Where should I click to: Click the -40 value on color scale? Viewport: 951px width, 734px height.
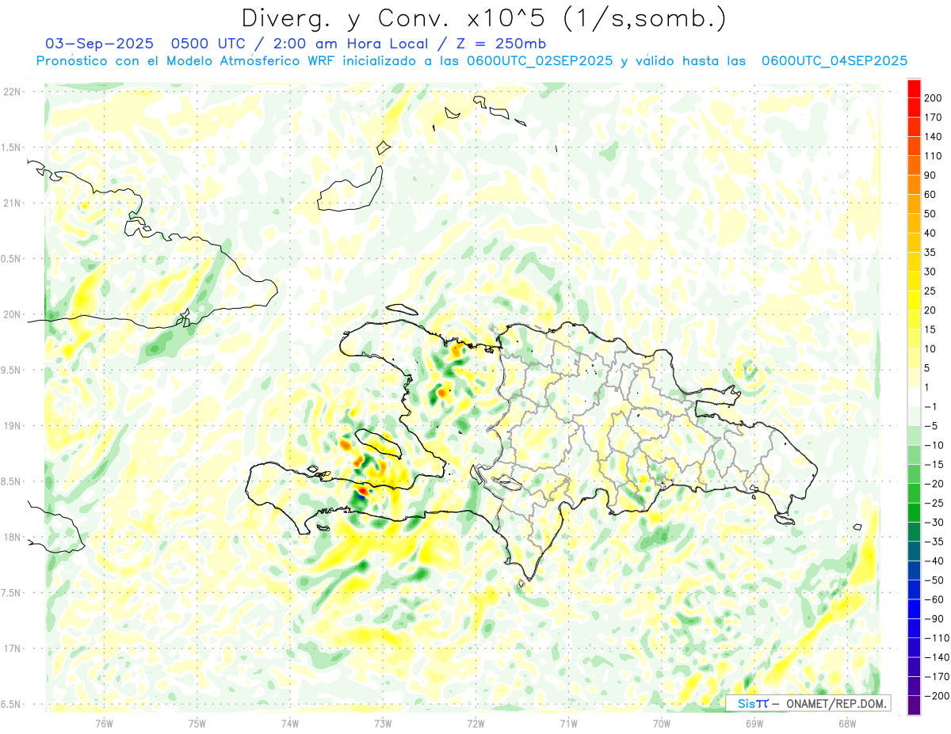(934, 561)
